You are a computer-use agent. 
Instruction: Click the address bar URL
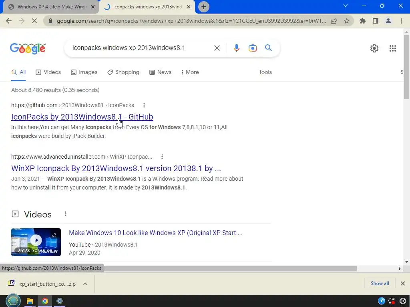pos(191,21)
